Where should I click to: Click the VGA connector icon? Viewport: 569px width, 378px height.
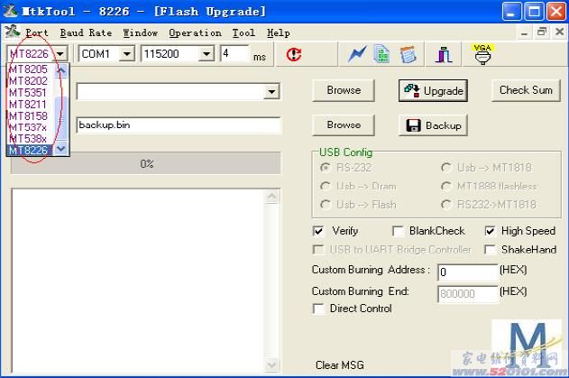pyautogui.click(x=482, y=54)
